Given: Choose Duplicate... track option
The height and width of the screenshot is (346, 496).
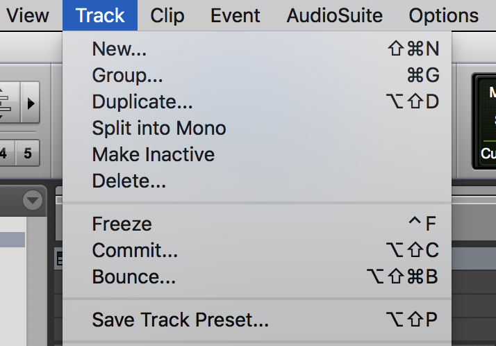Looking at the screenshot, I should 257,101.
